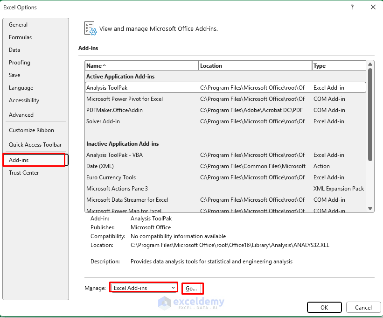The image size is (383, 318).
Task: Select the Add-ins category
Action: click(35, 160)
